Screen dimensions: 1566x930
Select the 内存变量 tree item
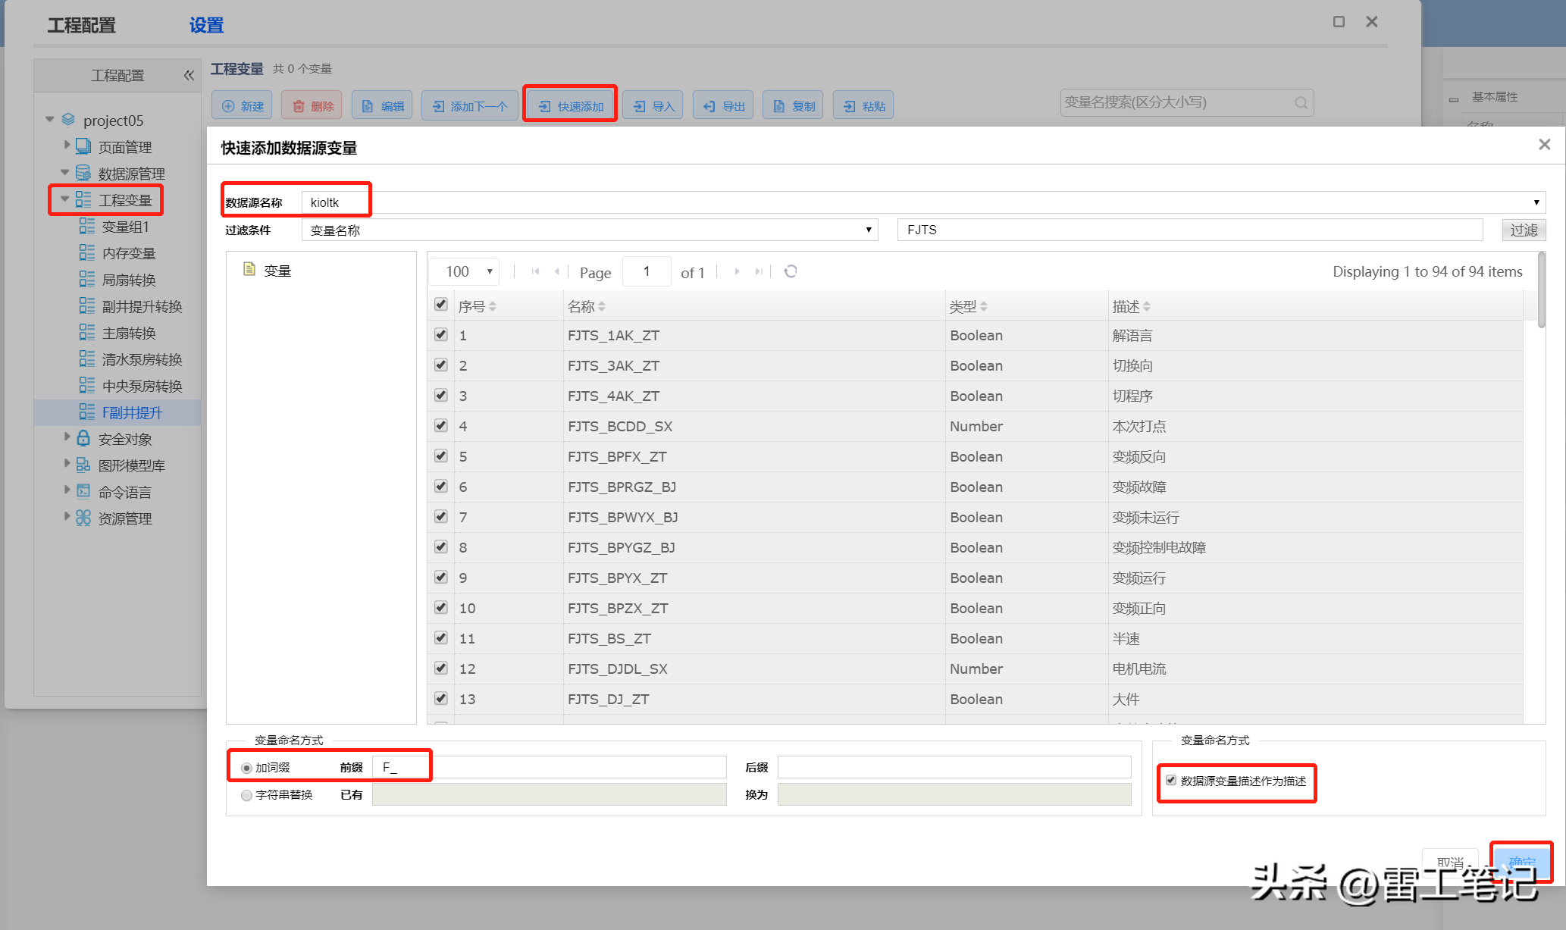129,253
